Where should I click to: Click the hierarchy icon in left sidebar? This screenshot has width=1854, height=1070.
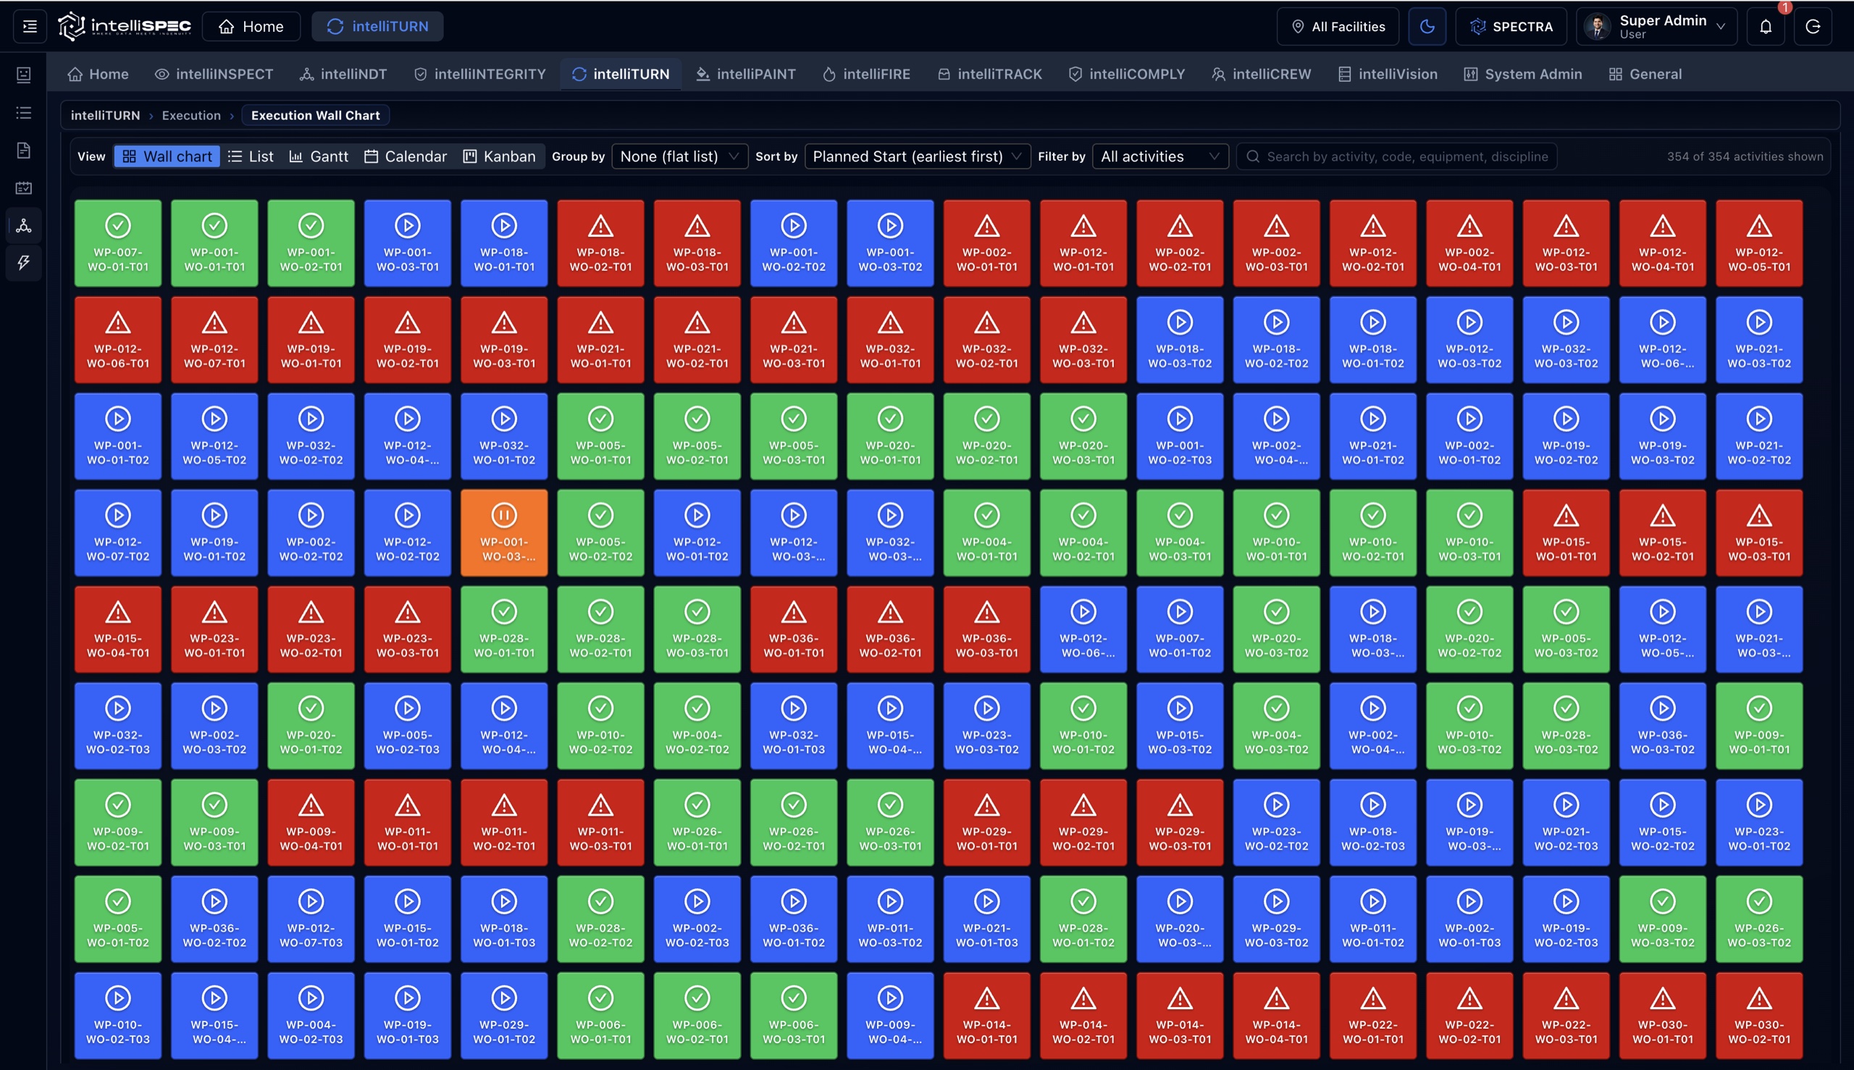tap(23, 225)
